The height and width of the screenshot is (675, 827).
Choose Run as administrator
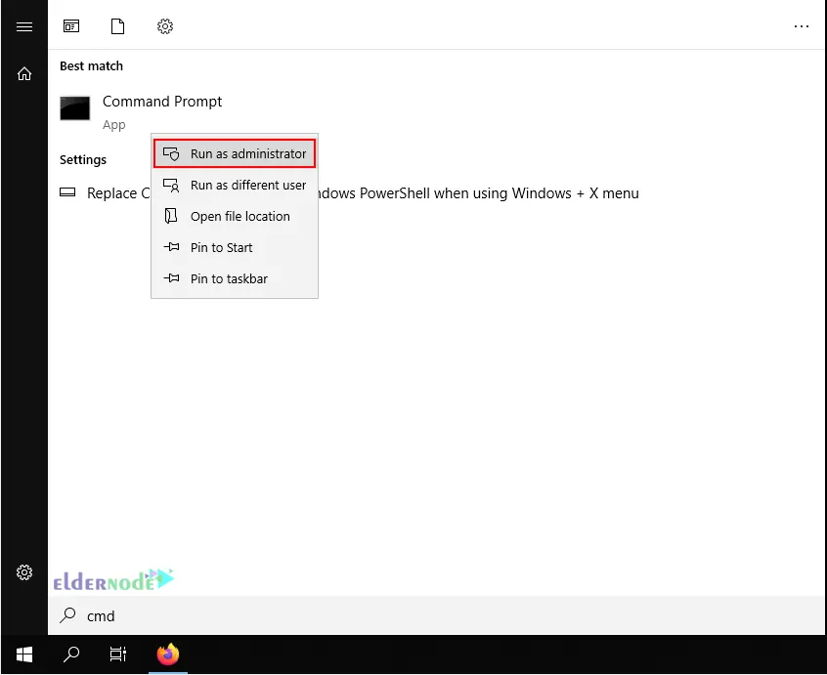pos(235,153)
